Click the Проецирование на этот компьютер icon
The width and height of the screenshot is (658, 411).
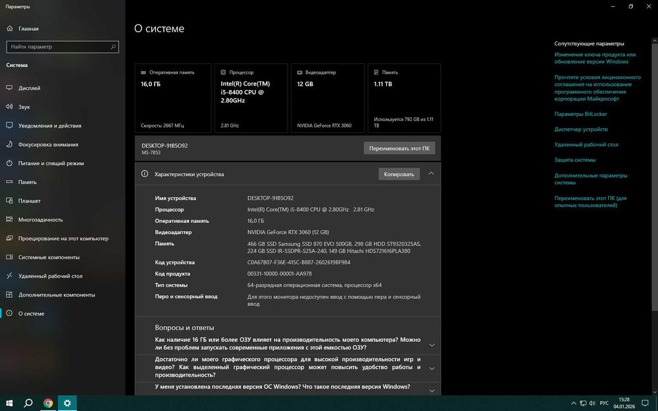[9, 238]
